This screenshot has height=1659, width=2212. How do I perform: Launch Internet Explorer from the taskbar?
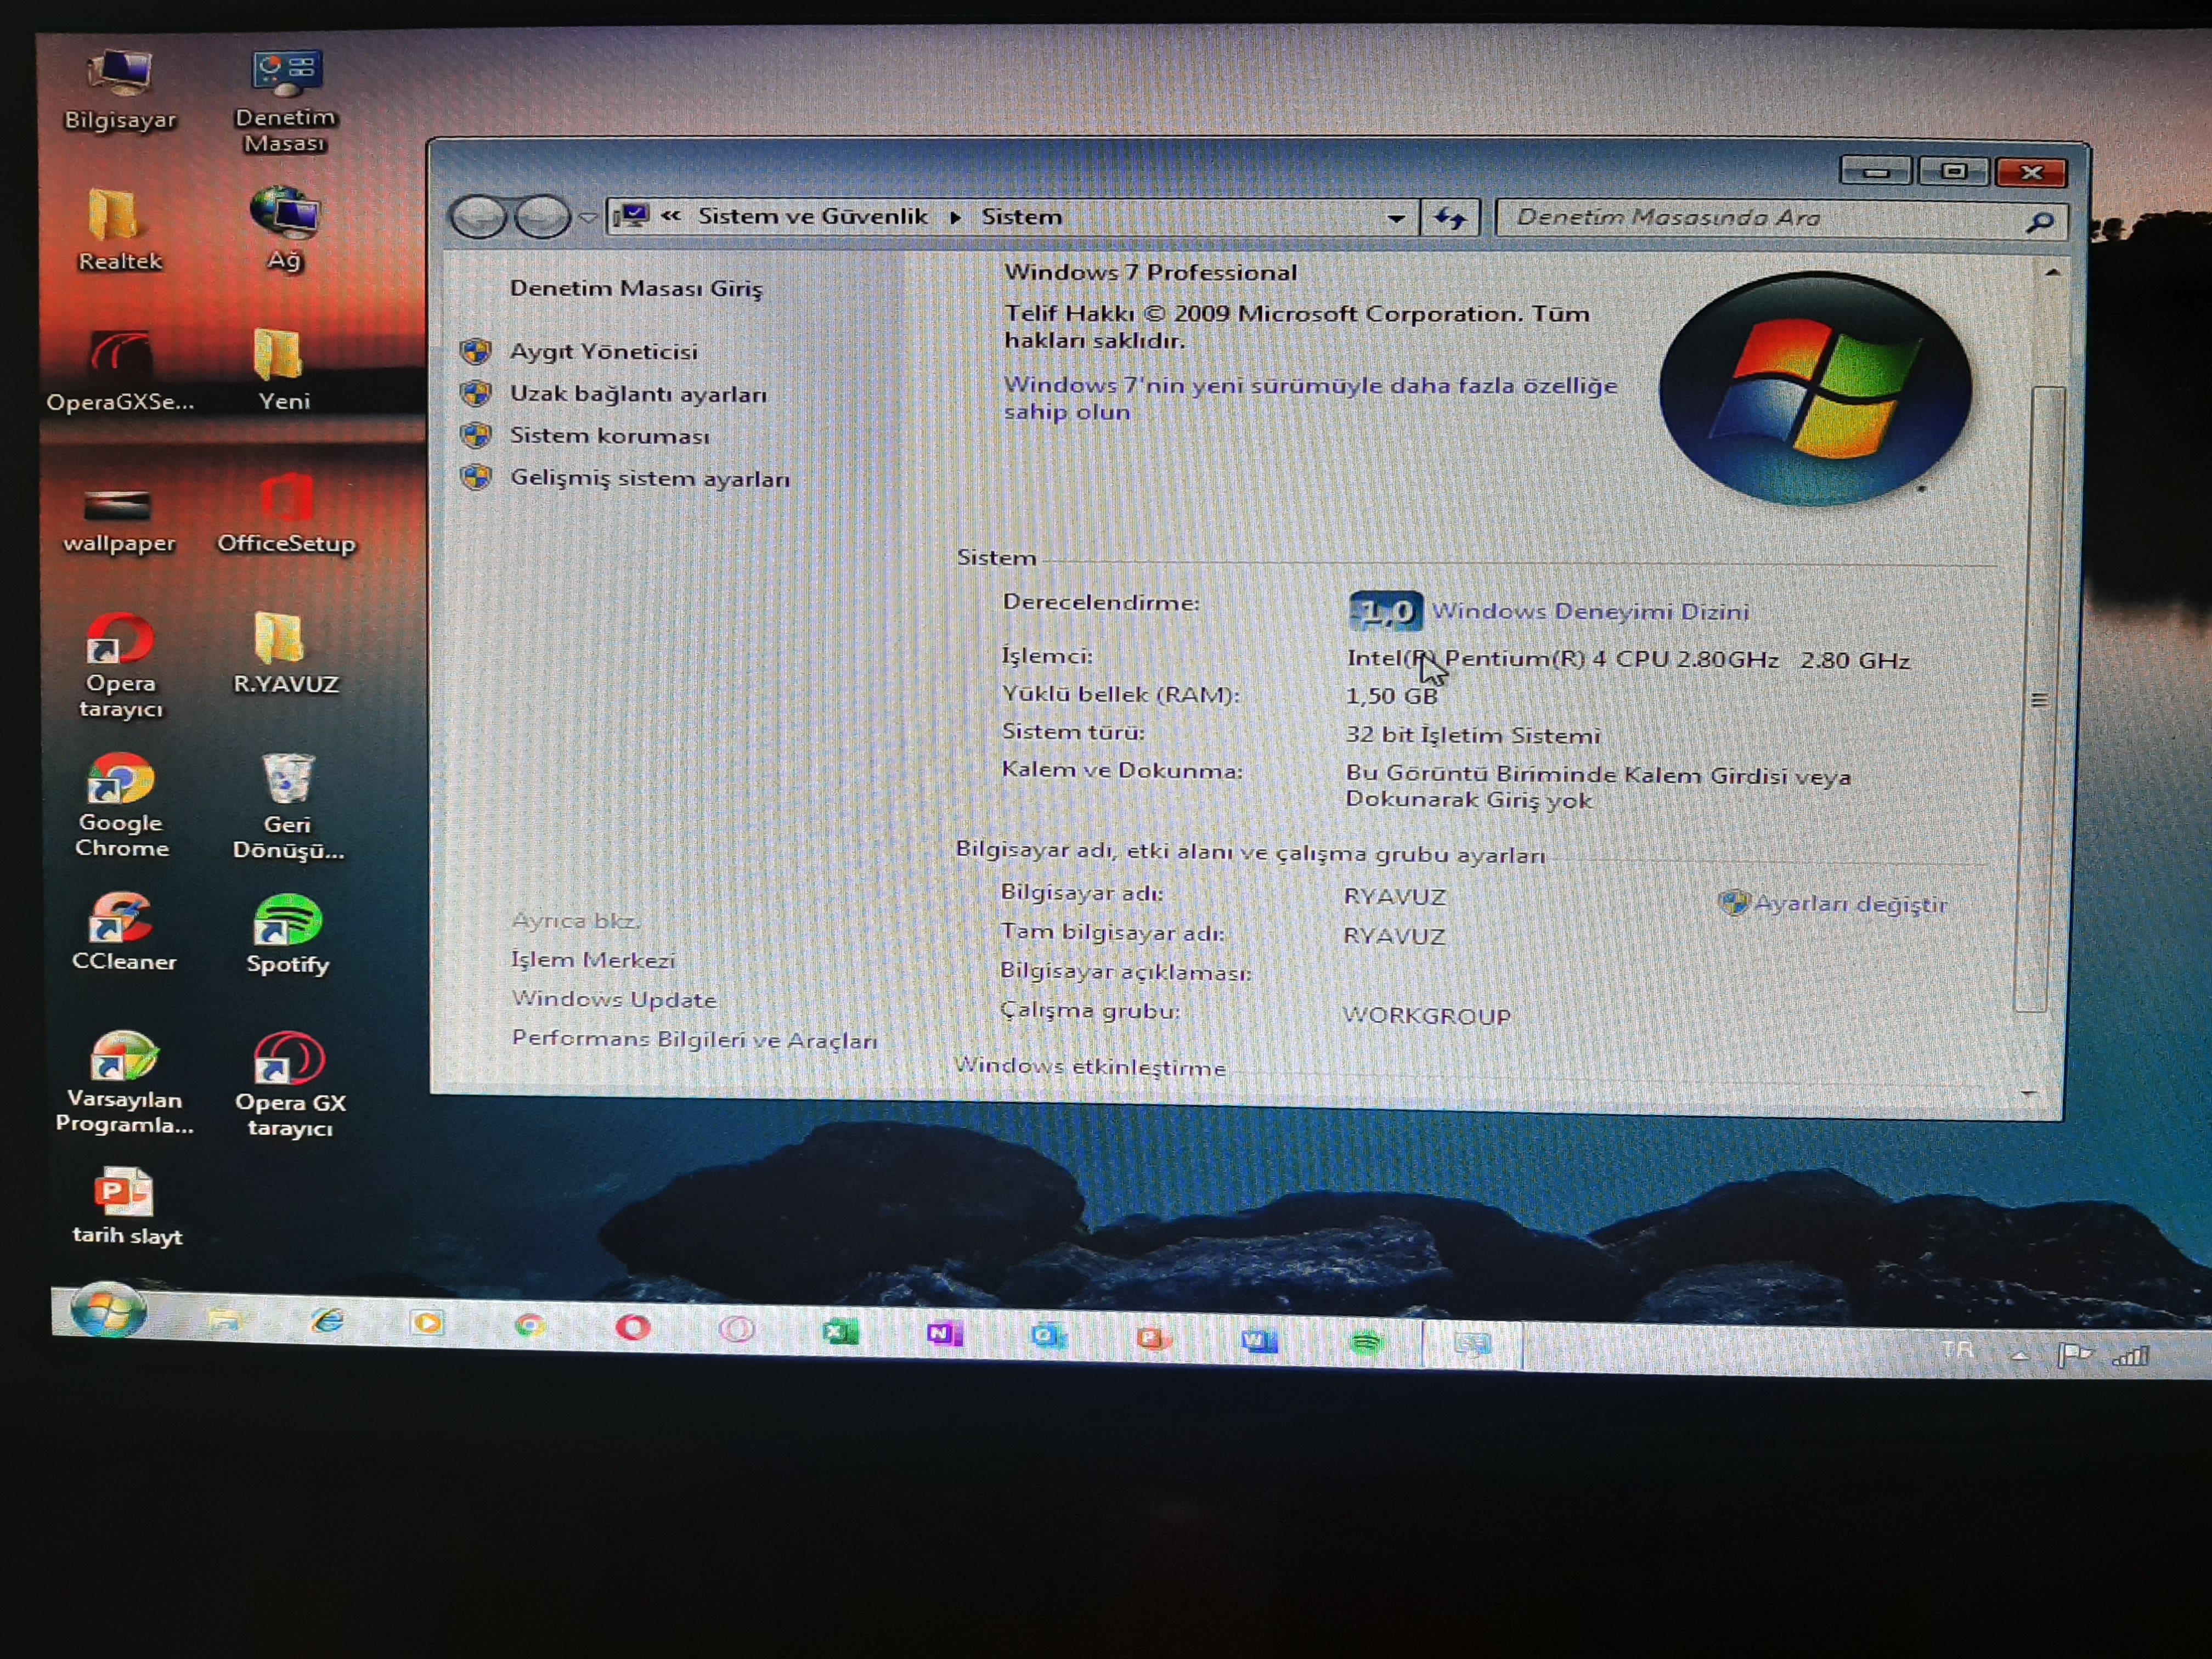(x=327, y=1321)
